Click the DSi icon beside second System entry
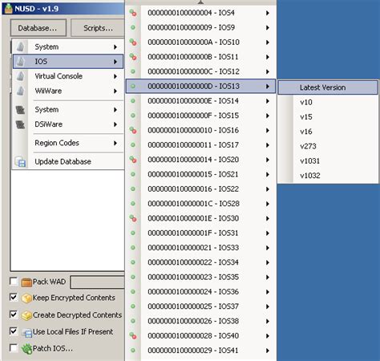 pyautogui.click(x=20, y=110)
